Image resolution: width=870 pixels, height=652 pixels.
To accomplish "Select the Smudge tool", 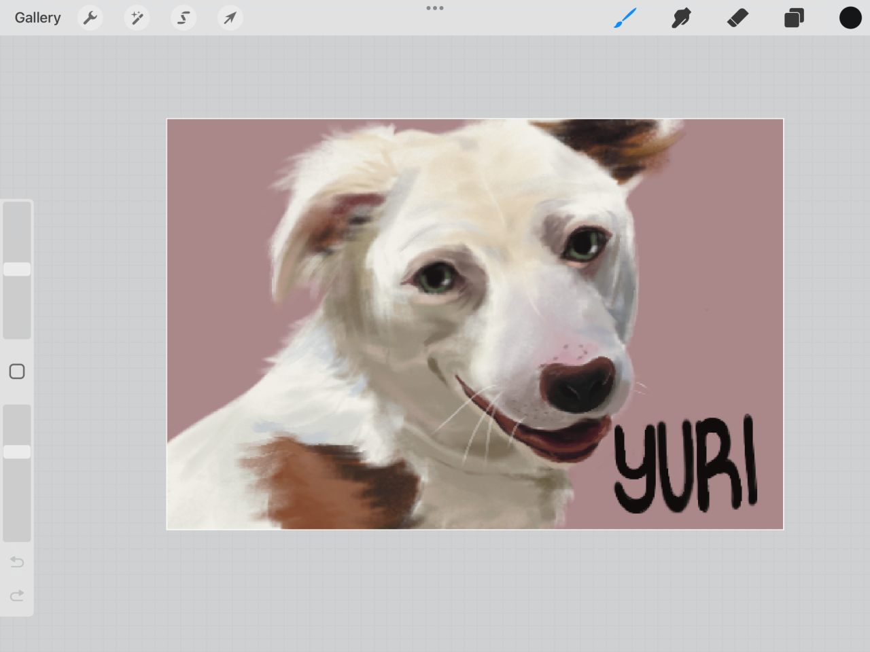I will pyautogui.click(x=681, y=18).
